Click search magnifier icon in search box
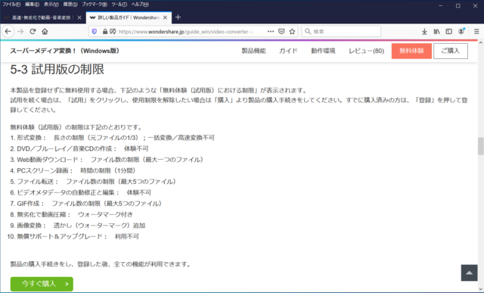 pyautogui.click(x=308, y=32)
